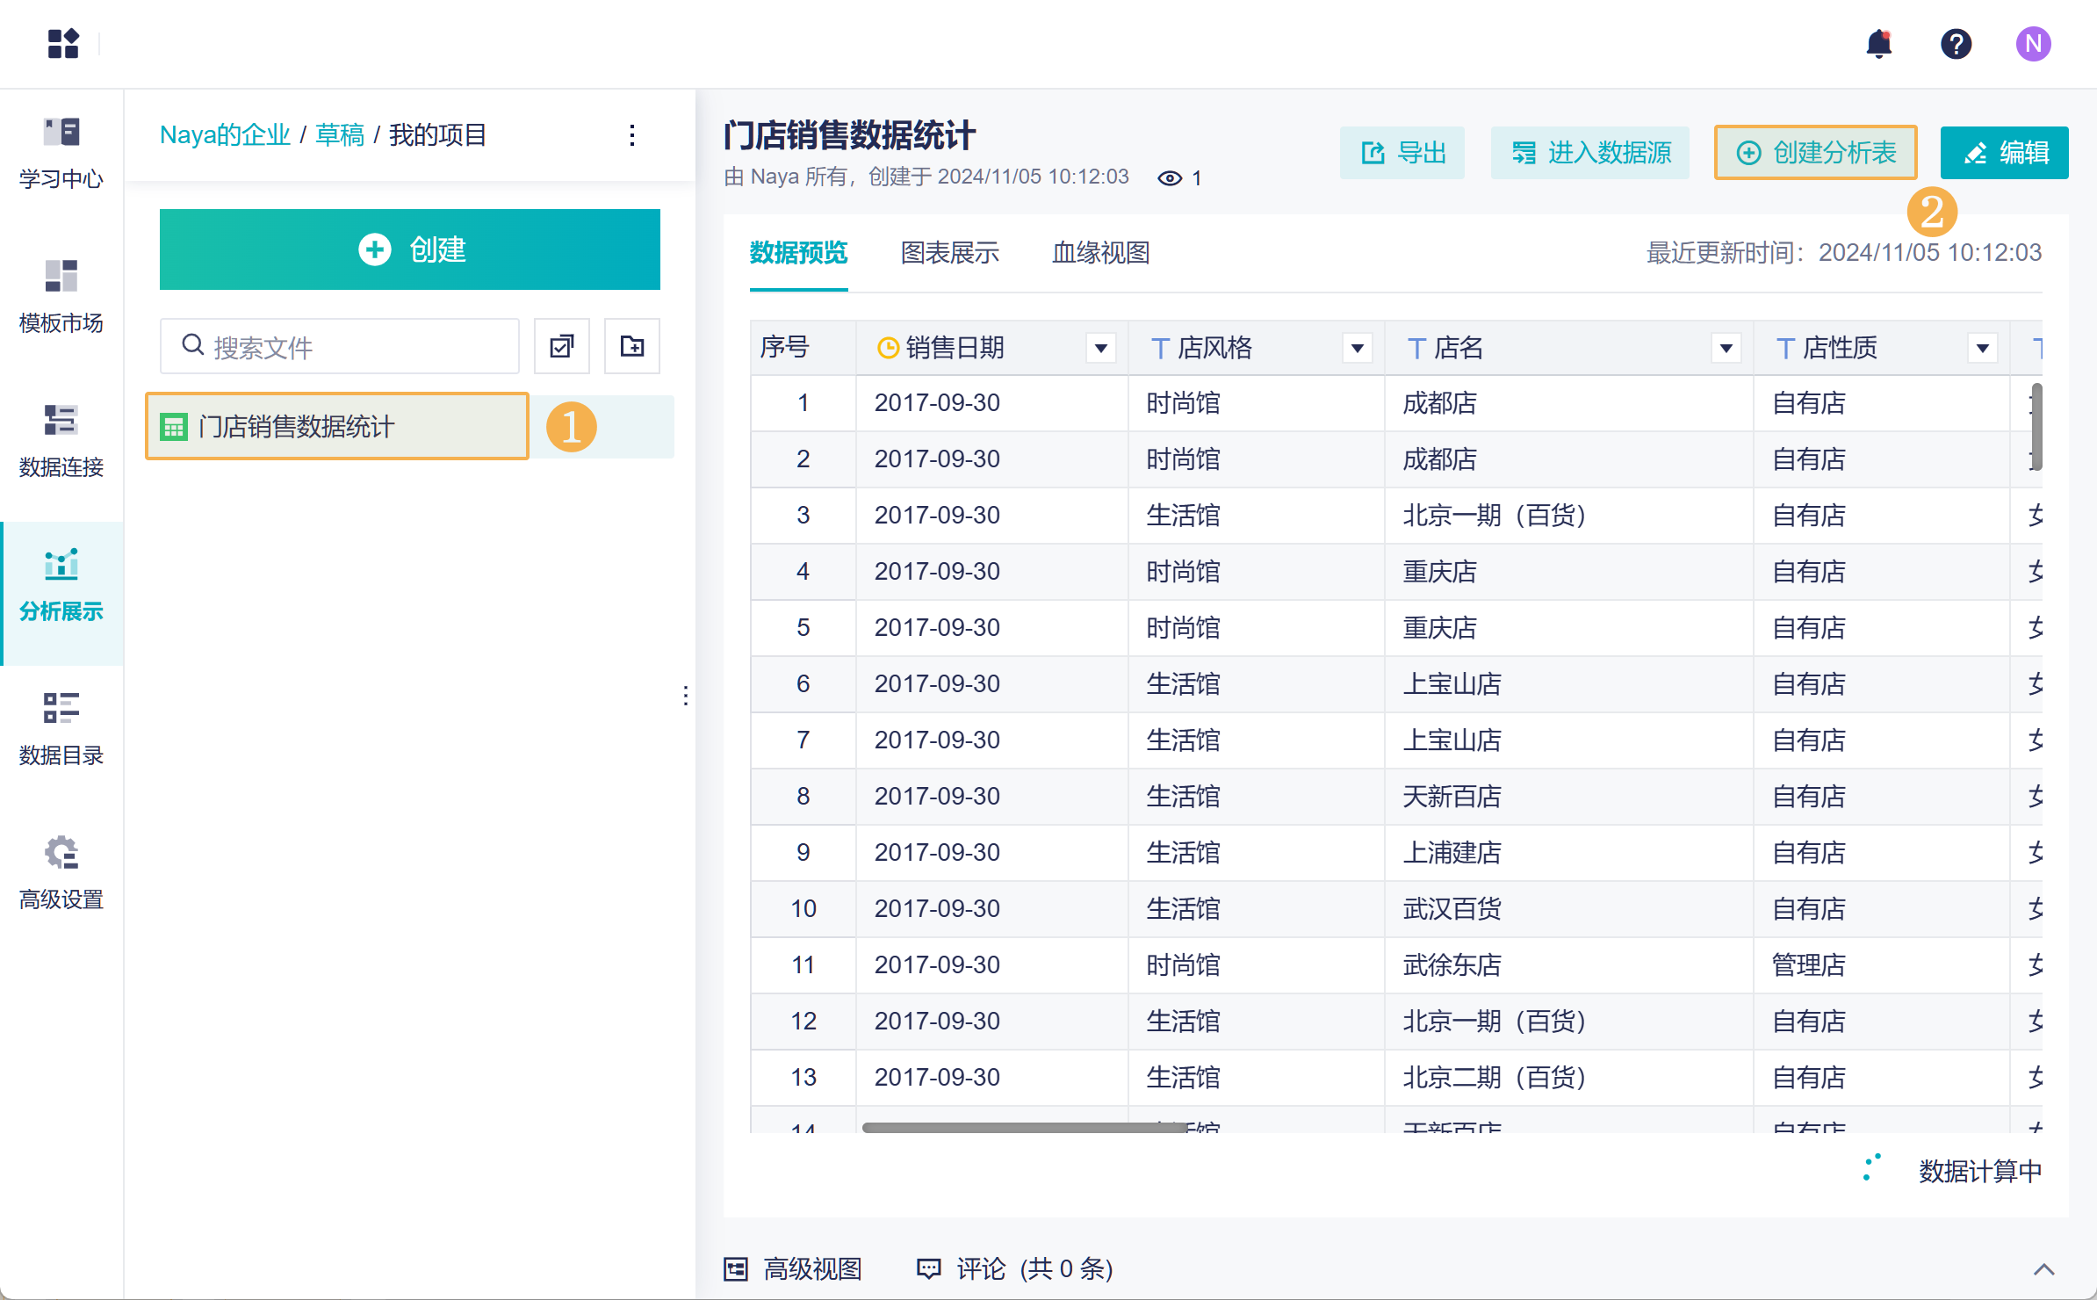Open the notification bell
Viewport: 2097px width, 1300px height.
point(1878,43)
